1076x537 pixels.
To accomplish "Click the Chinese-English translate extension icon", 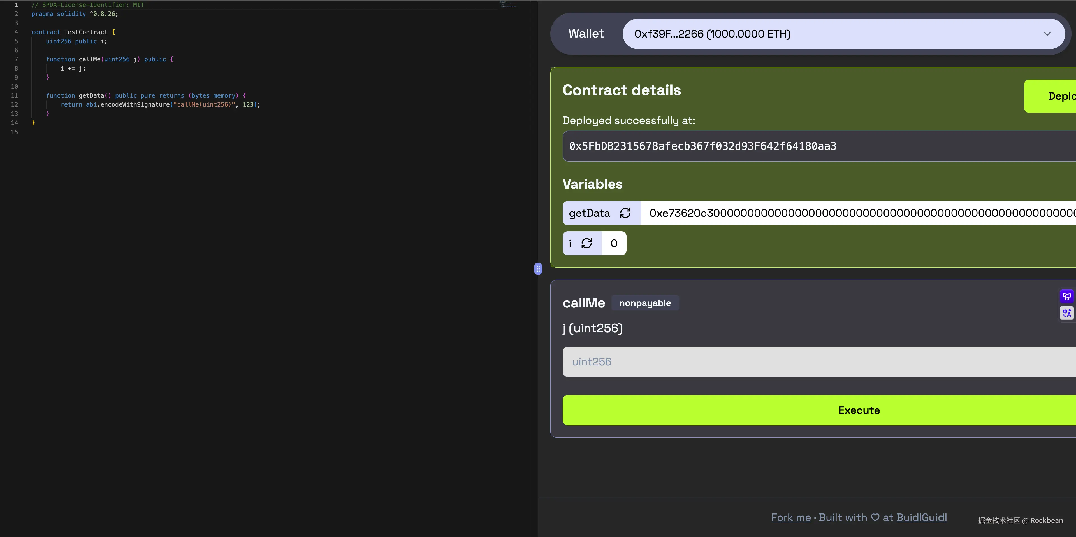I will click(1067, 313).
